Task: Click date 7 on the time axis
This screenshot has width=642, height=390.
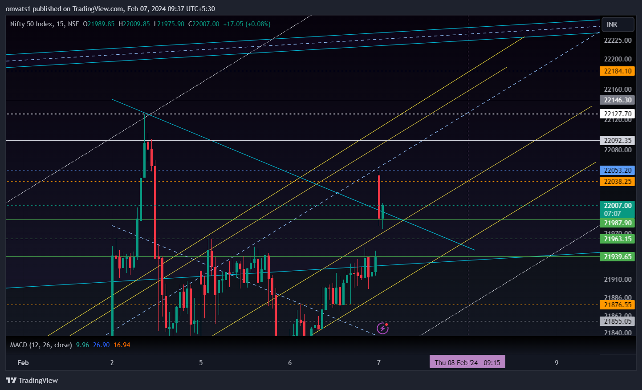Action: click(379, 363)
